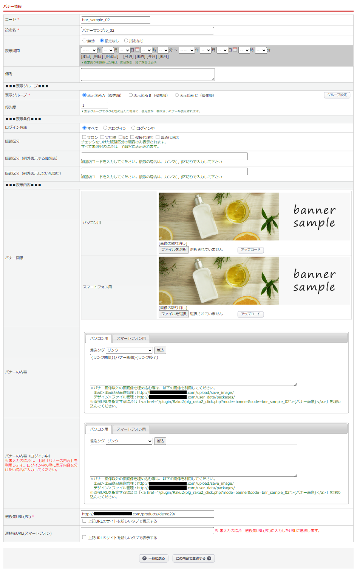Open end year dropdown
Image resolution: width=357 pixels, height=571 pixels.
coord(187,50)
